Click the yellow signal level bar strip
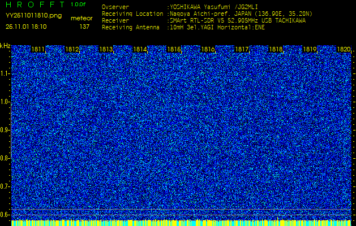 click(x=181, y=223)
